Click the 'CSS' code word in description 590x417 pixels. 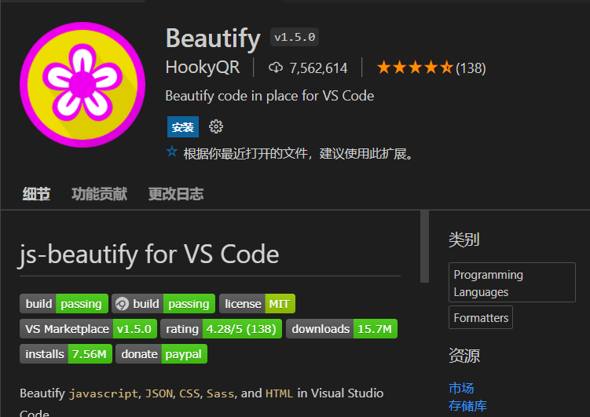pos(189,393)
